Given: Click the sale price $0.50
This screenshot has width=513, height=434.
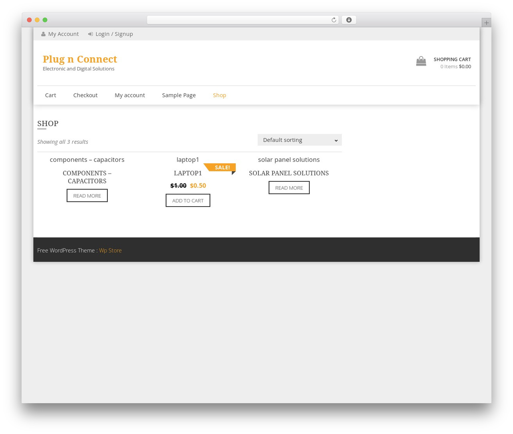Looking at the screenshot, I should tap(198, 185).
